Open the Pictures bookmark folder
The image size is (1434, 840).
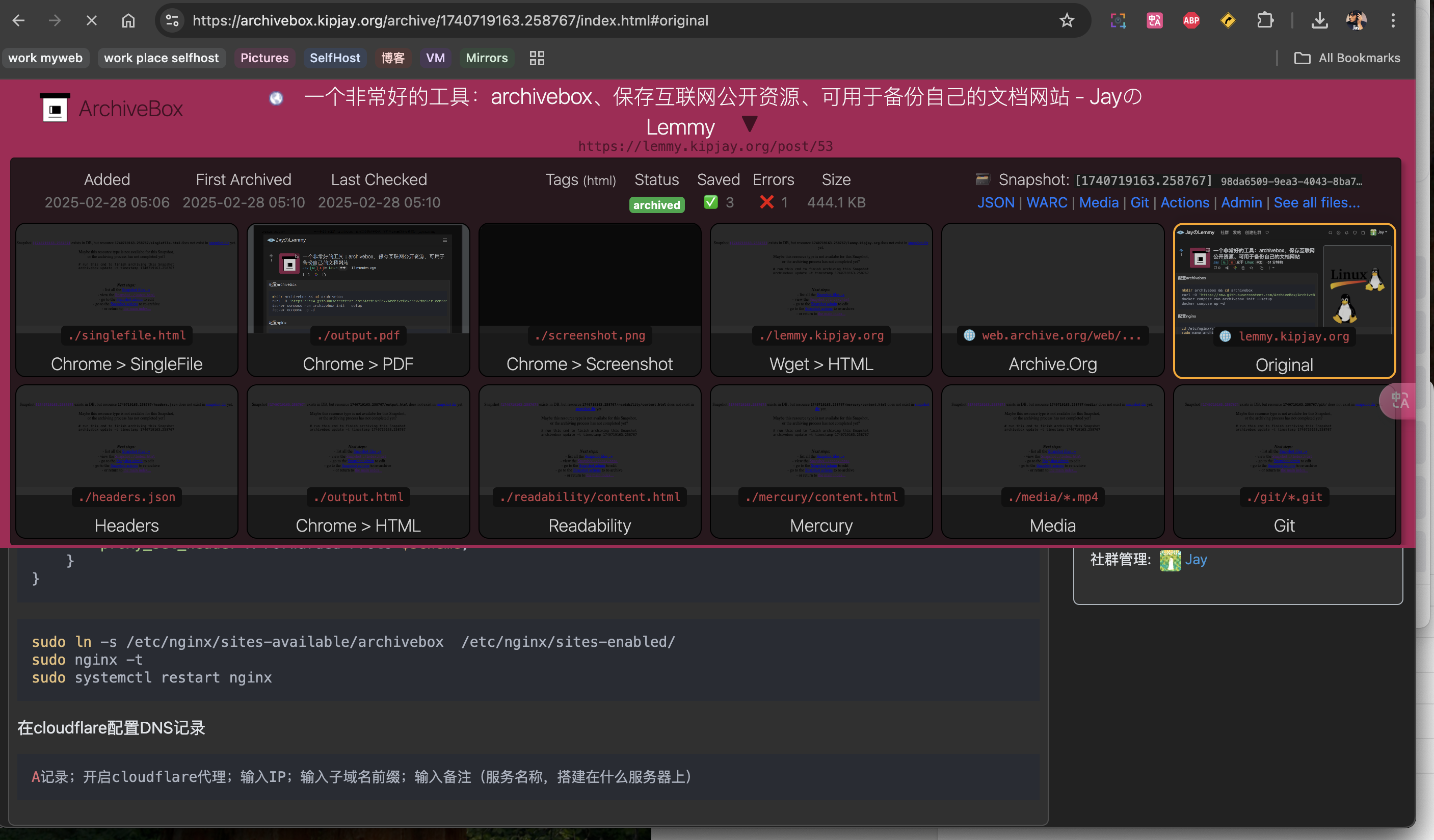click(264, 58)
